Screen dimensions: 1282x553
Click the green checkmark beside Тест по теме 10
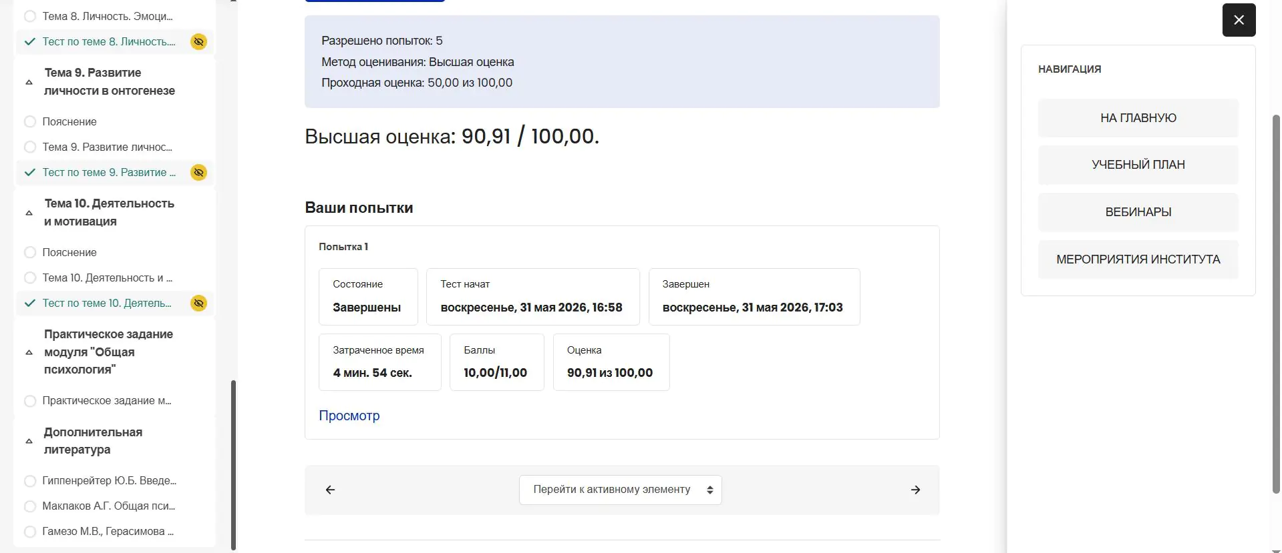coord(29,303)
